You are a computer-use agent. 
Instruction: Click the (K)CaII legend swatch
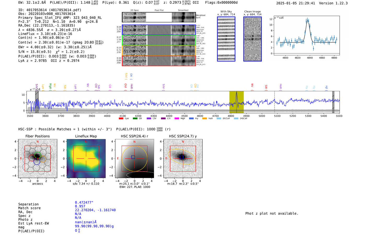pos(219,118)
